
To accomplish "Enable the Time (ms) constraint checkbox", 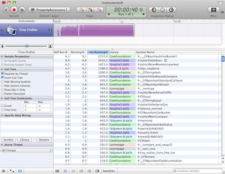I will (x=2, y=110).
